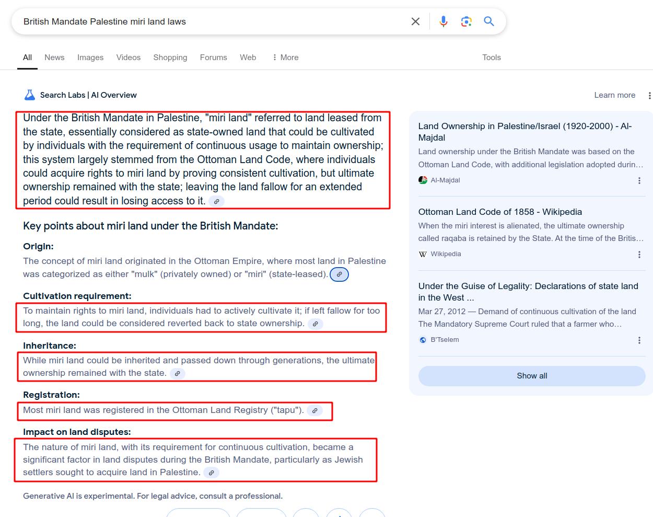This screenshot has height=517, width=653.
Task: Open the Tools search options
Action: tap(491, 58)
